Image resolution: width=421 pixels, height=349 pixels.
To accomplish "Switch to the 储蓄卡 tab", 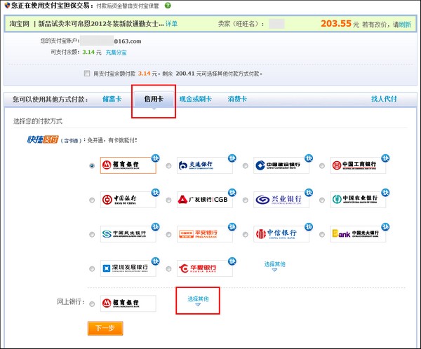I will click(112, 100).
